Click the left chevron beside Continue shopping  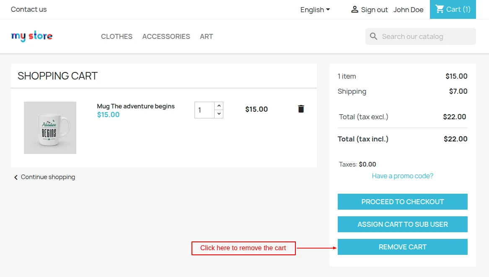16,177
